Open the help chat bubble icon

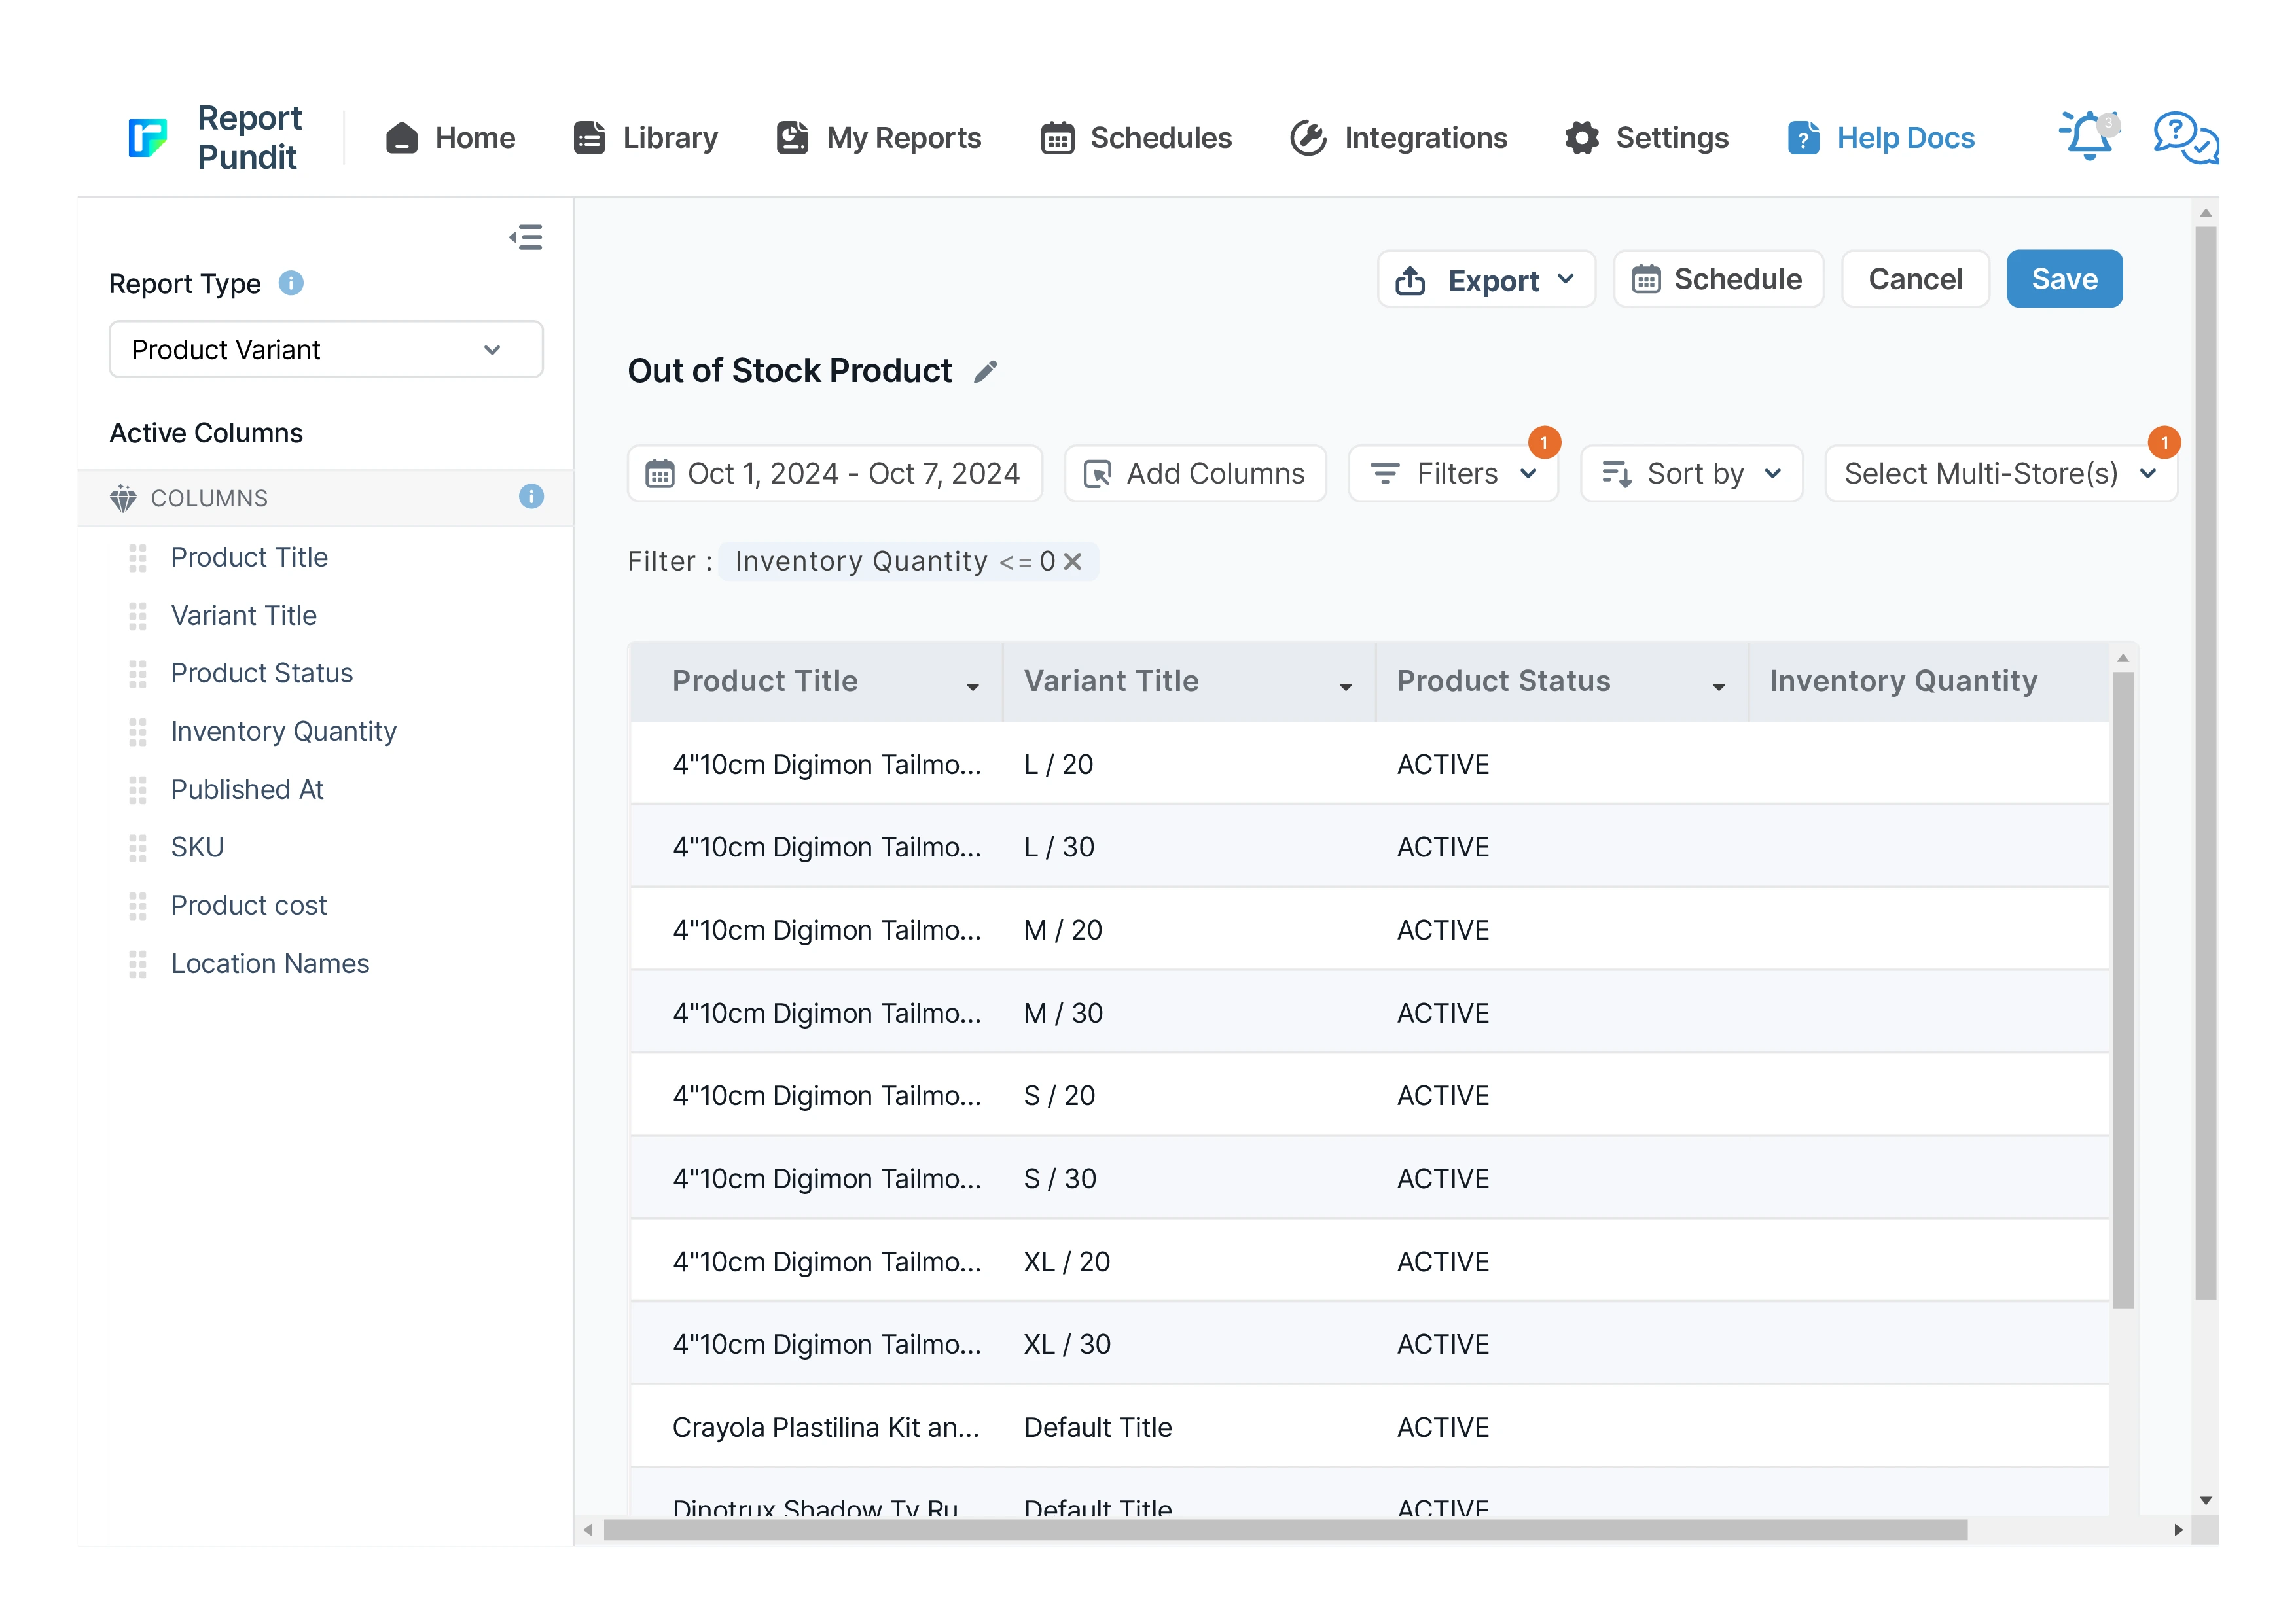coord(2185,137)
